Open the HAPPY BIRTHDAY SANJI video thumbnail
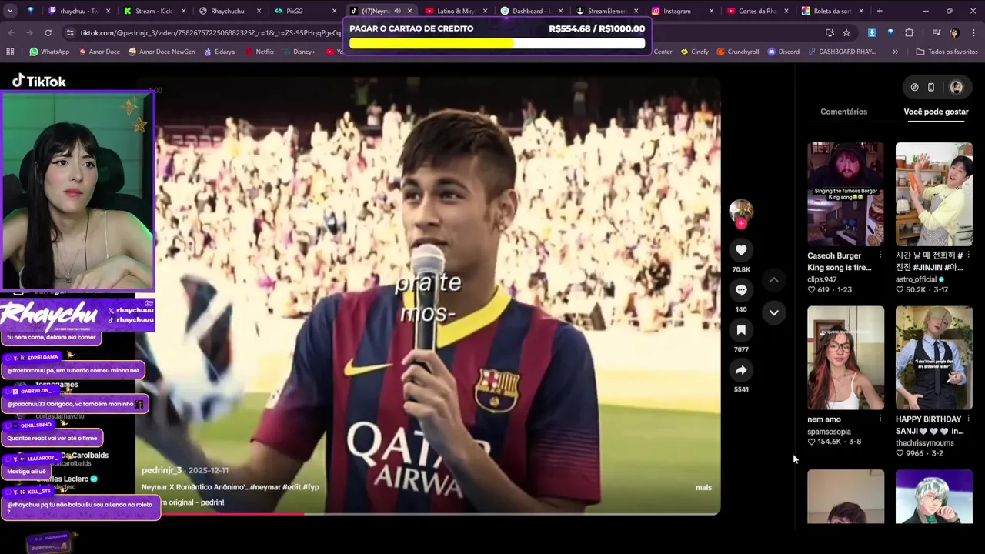 (933, 358)
